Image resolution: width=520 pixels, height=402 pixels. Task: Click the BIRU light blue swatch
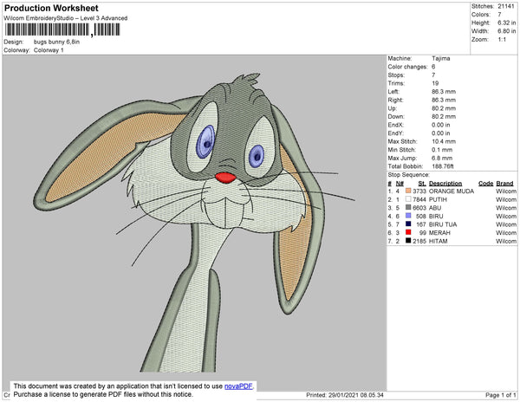(x=408, y=216)
